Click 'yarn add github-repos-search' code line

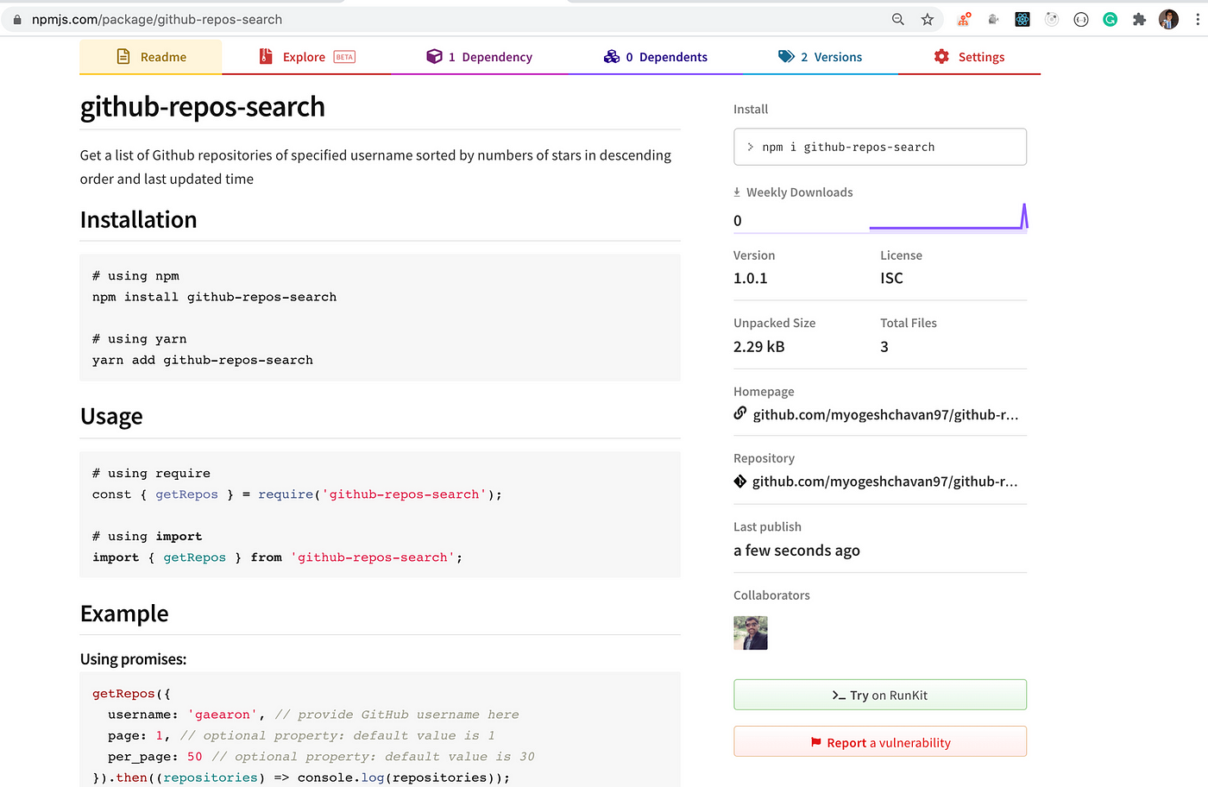[203, 360]
